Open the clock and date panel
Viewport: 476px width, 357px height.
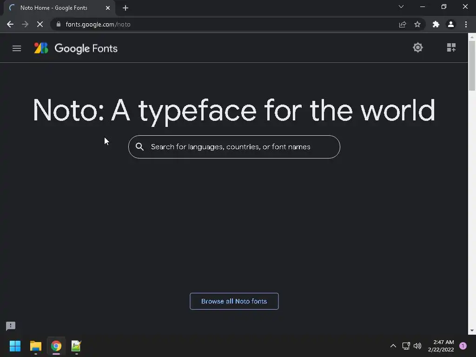click(441, 346)
